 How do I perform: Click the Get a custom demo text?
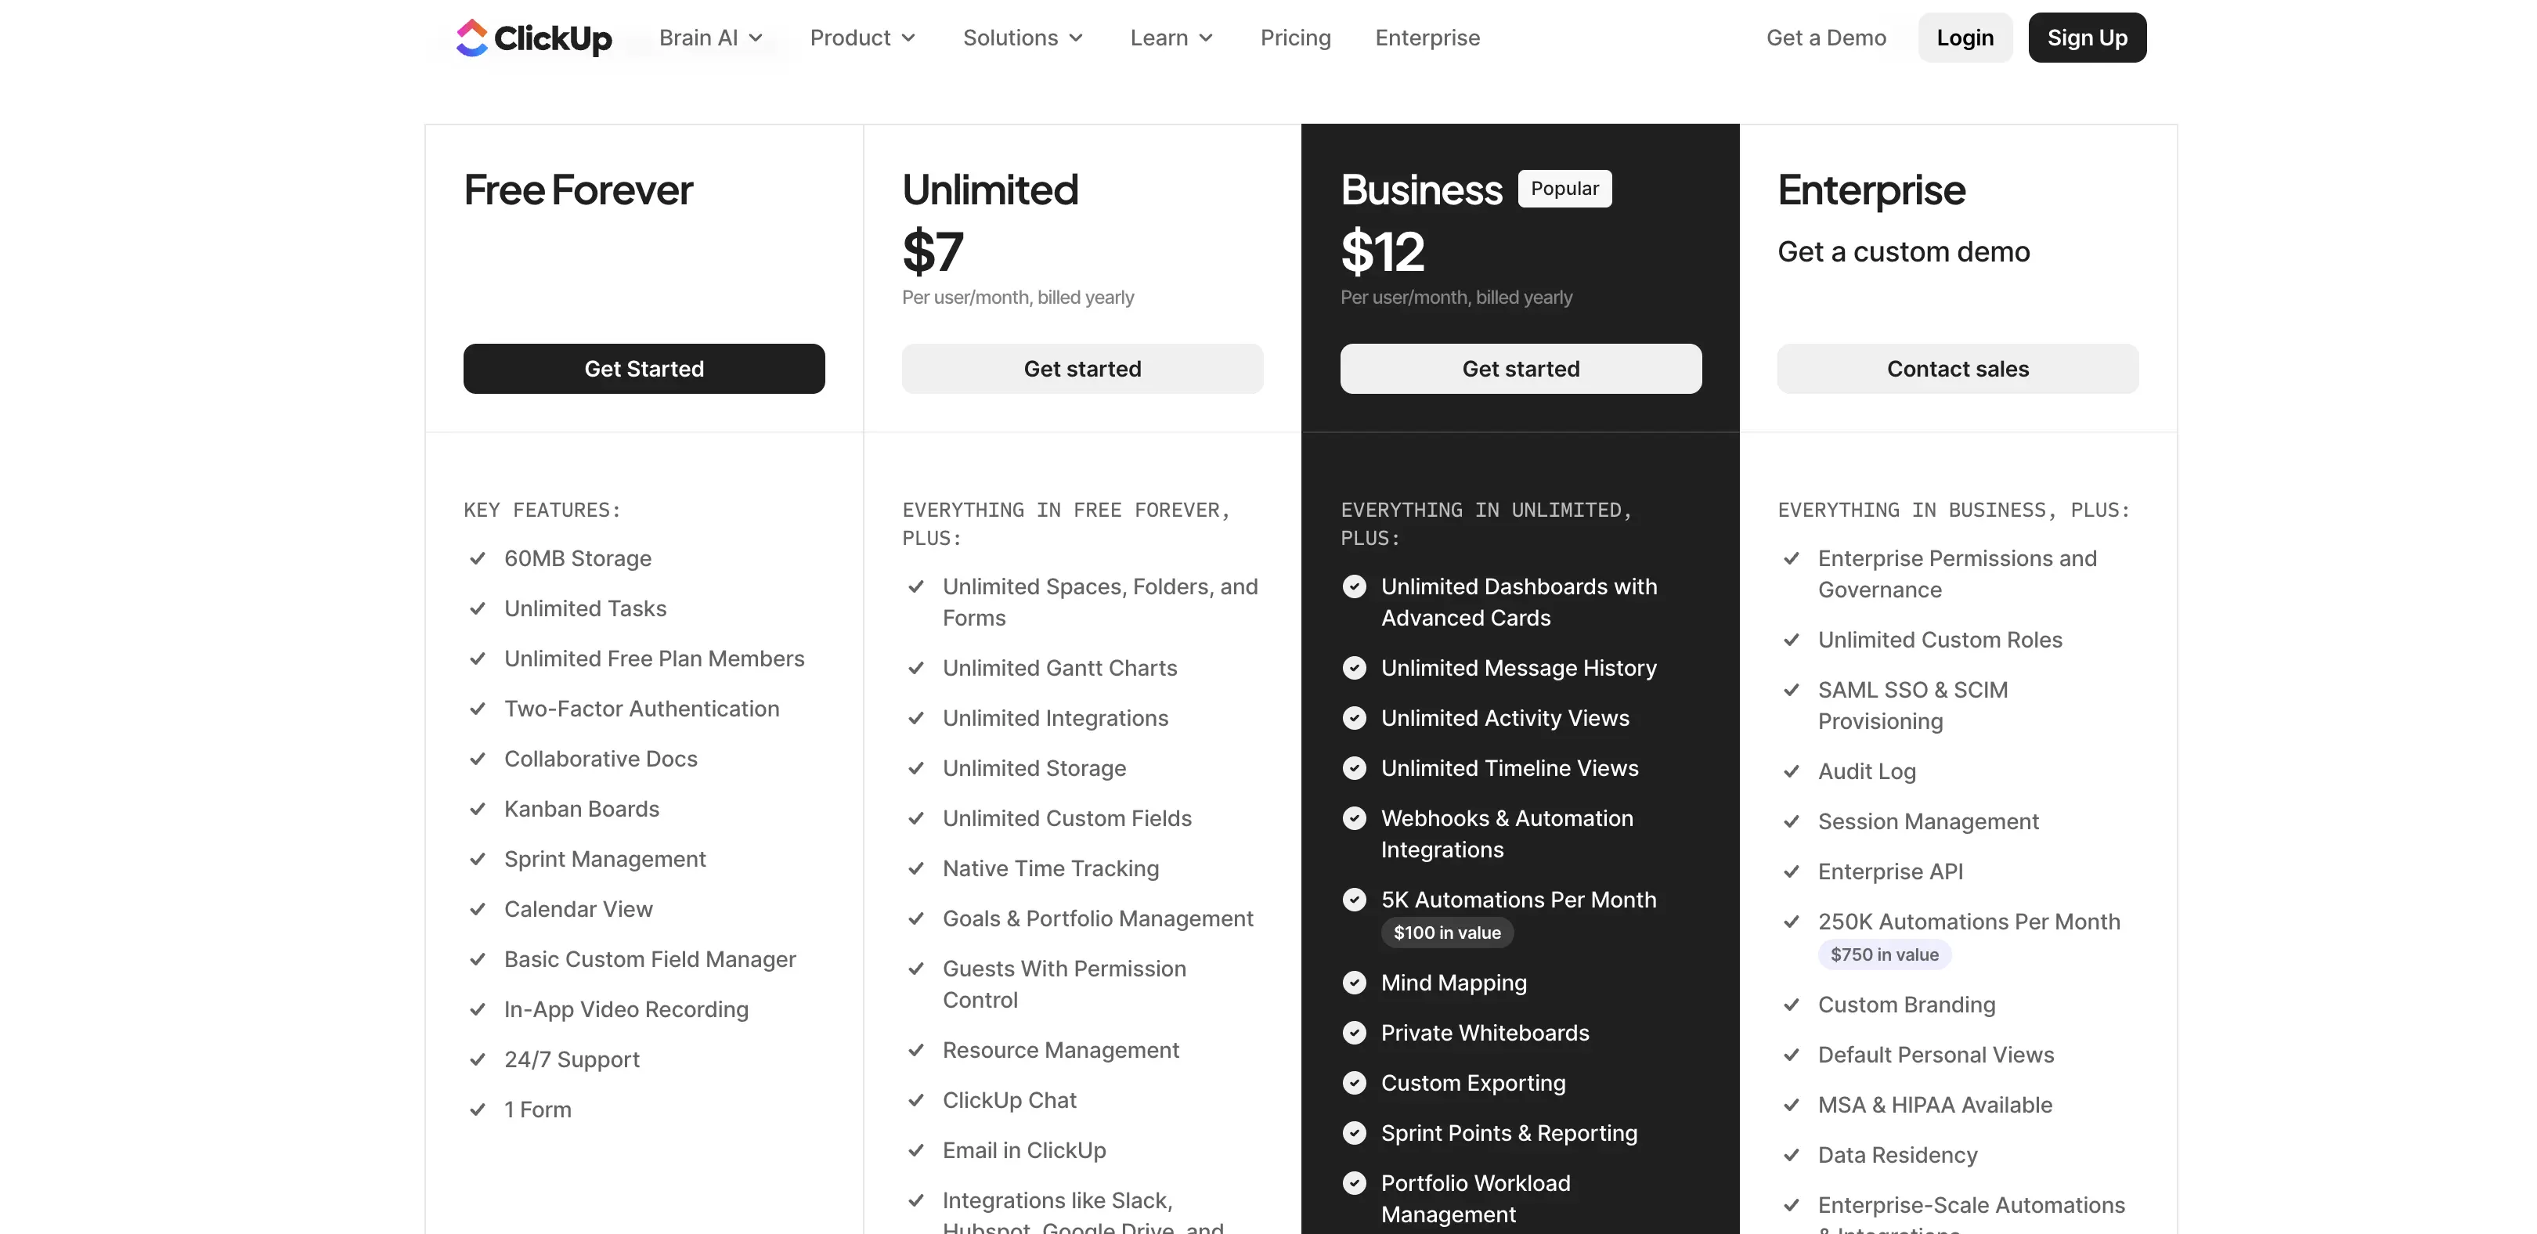(x=1904, y=252)
